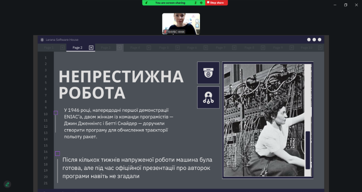Select the Page 2 tab
Viewport: 362px width, 192px height.
coord(77,48)
